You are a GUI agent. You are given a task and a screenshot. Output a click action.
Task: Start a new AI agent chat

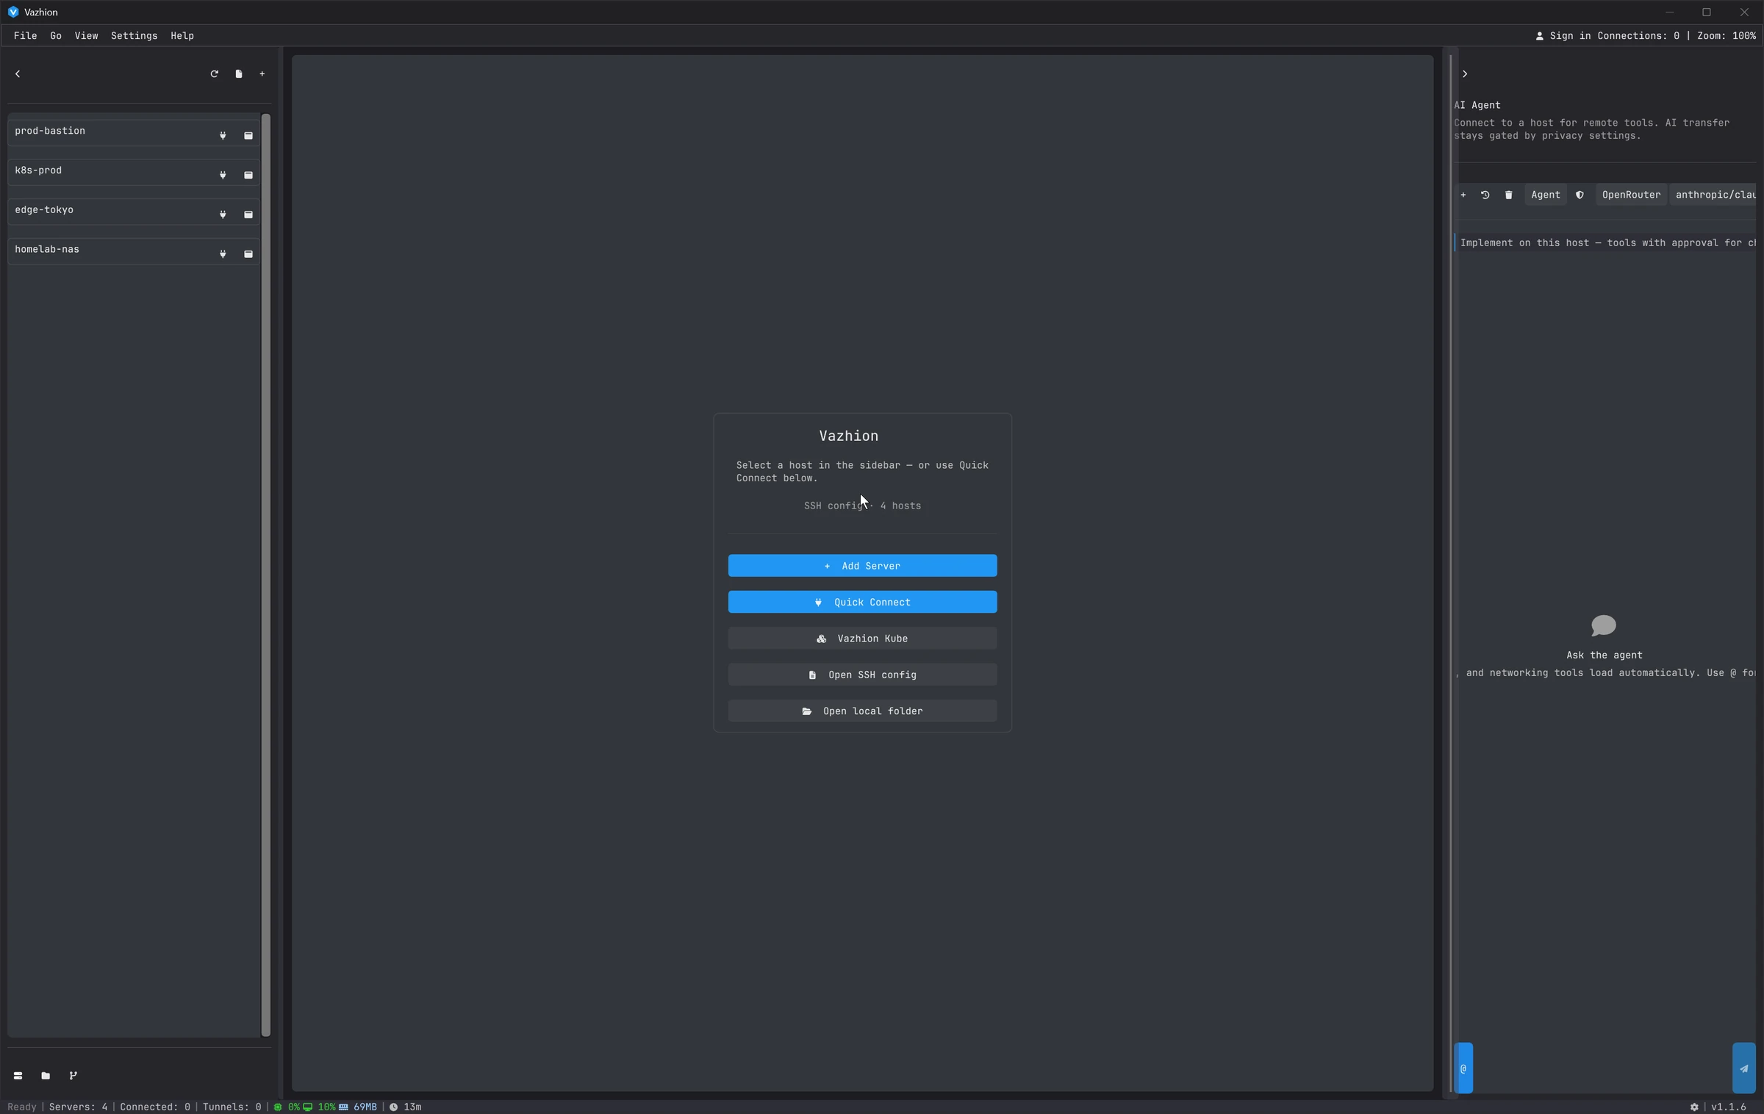(1463, 195)
